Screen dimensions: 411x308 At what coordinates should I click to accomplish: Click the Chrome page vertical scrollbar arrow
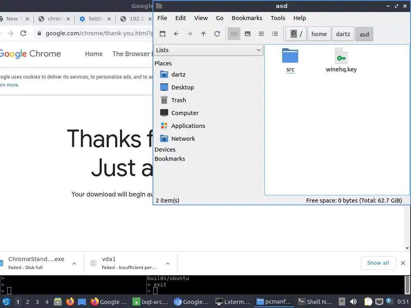pos(407,248)
